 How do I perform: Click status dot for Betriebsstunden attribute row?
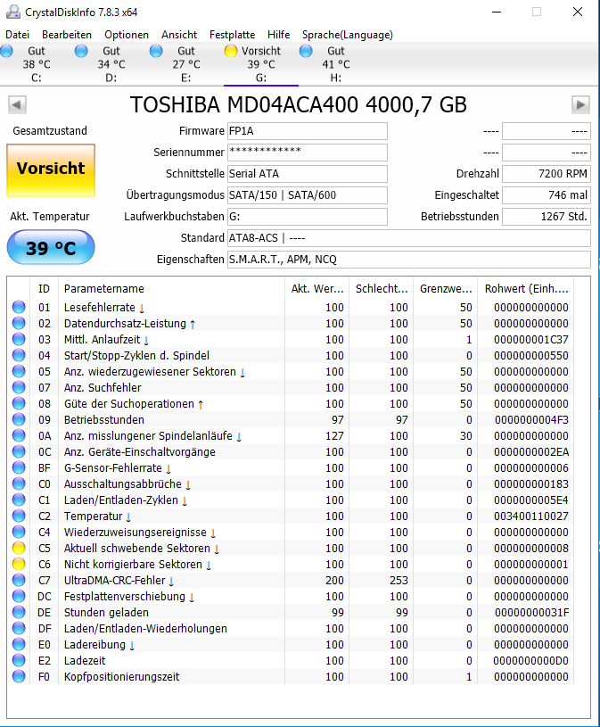point(19,419)
